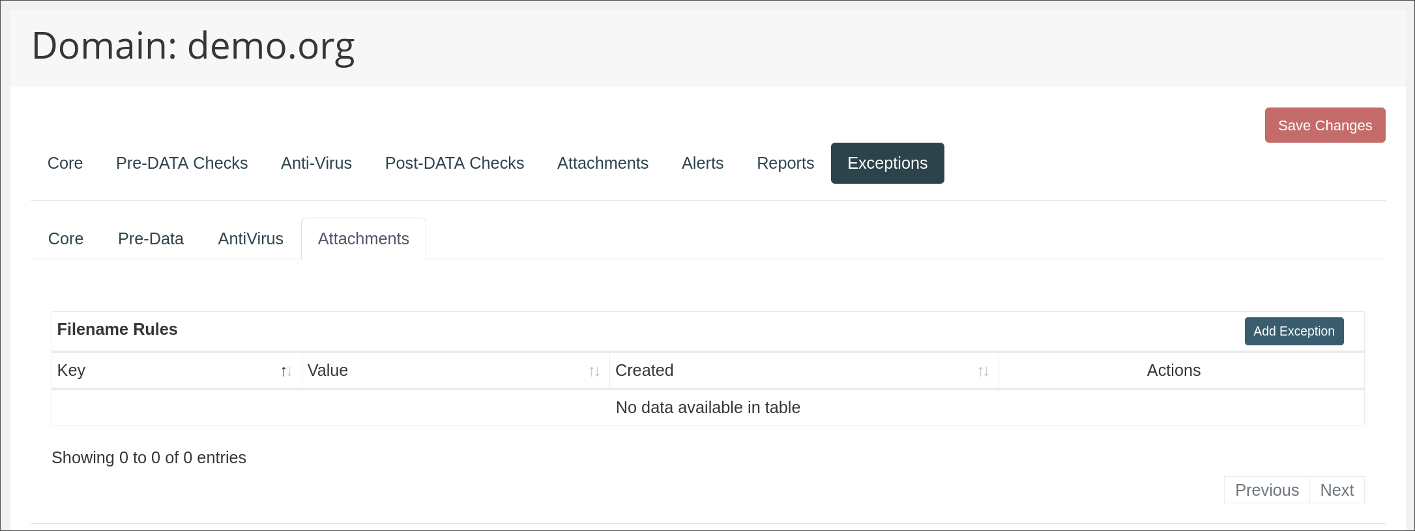Image resolution: width=1415 pixels, height=531 pixels.
Task: Sort by Key column sort arrows icon
Action: point(286,371)
